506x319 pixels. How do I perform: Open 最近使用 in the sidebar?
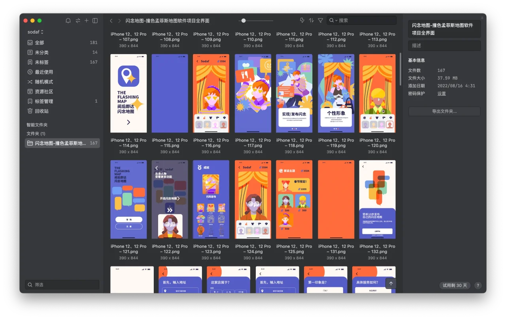click(62, 72)
